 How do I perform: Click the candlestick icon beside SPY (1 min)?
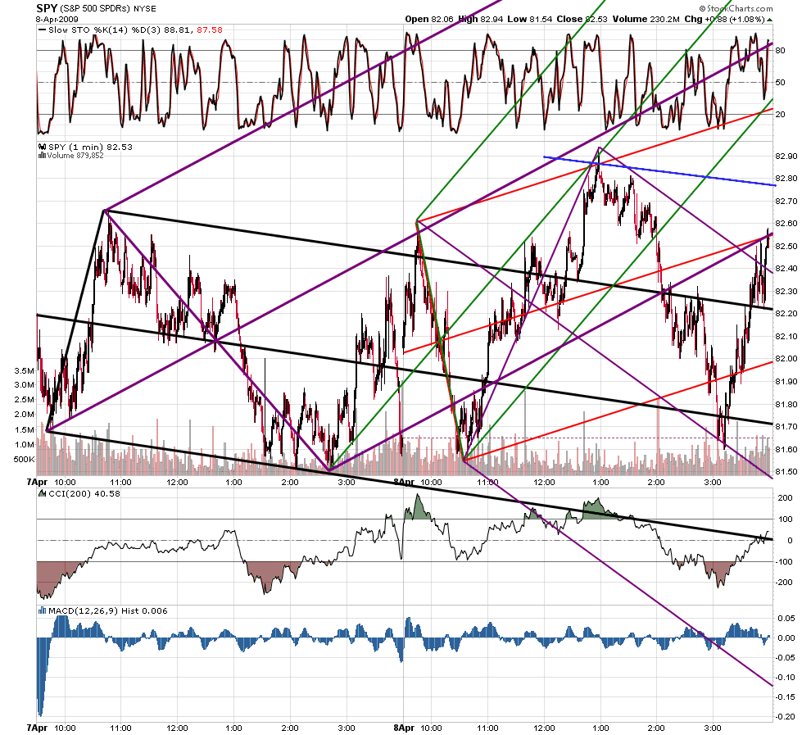pyautogui.click(x=43, y=147)
